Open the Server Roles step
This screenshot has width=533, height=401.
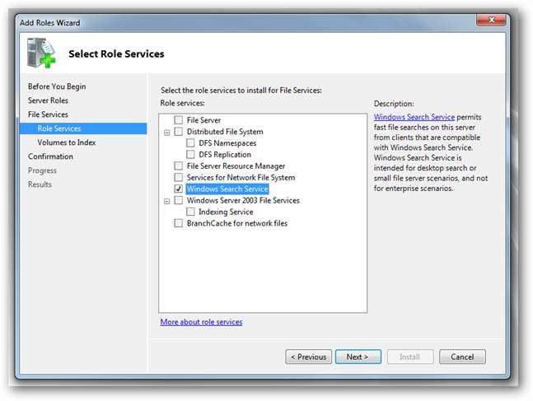click(x=48, y=100)
